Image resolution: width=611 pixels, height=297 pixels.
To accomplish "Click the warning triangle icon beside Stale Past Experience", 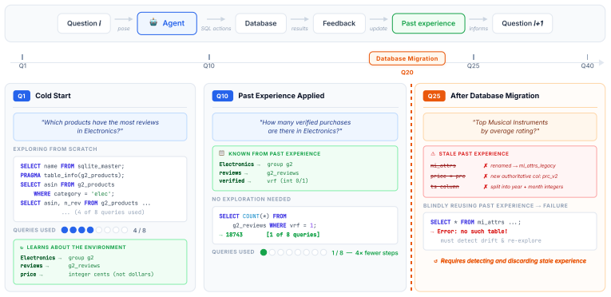I will pos(433,154).
